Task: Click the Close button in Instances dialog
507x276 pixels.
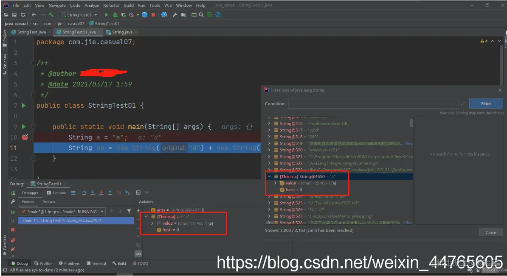Action: (491, 232)
